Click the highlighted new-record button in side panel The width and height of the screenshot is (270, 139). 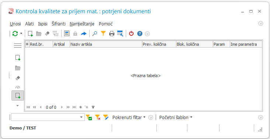pyautogui.click(x=18, y=95)
